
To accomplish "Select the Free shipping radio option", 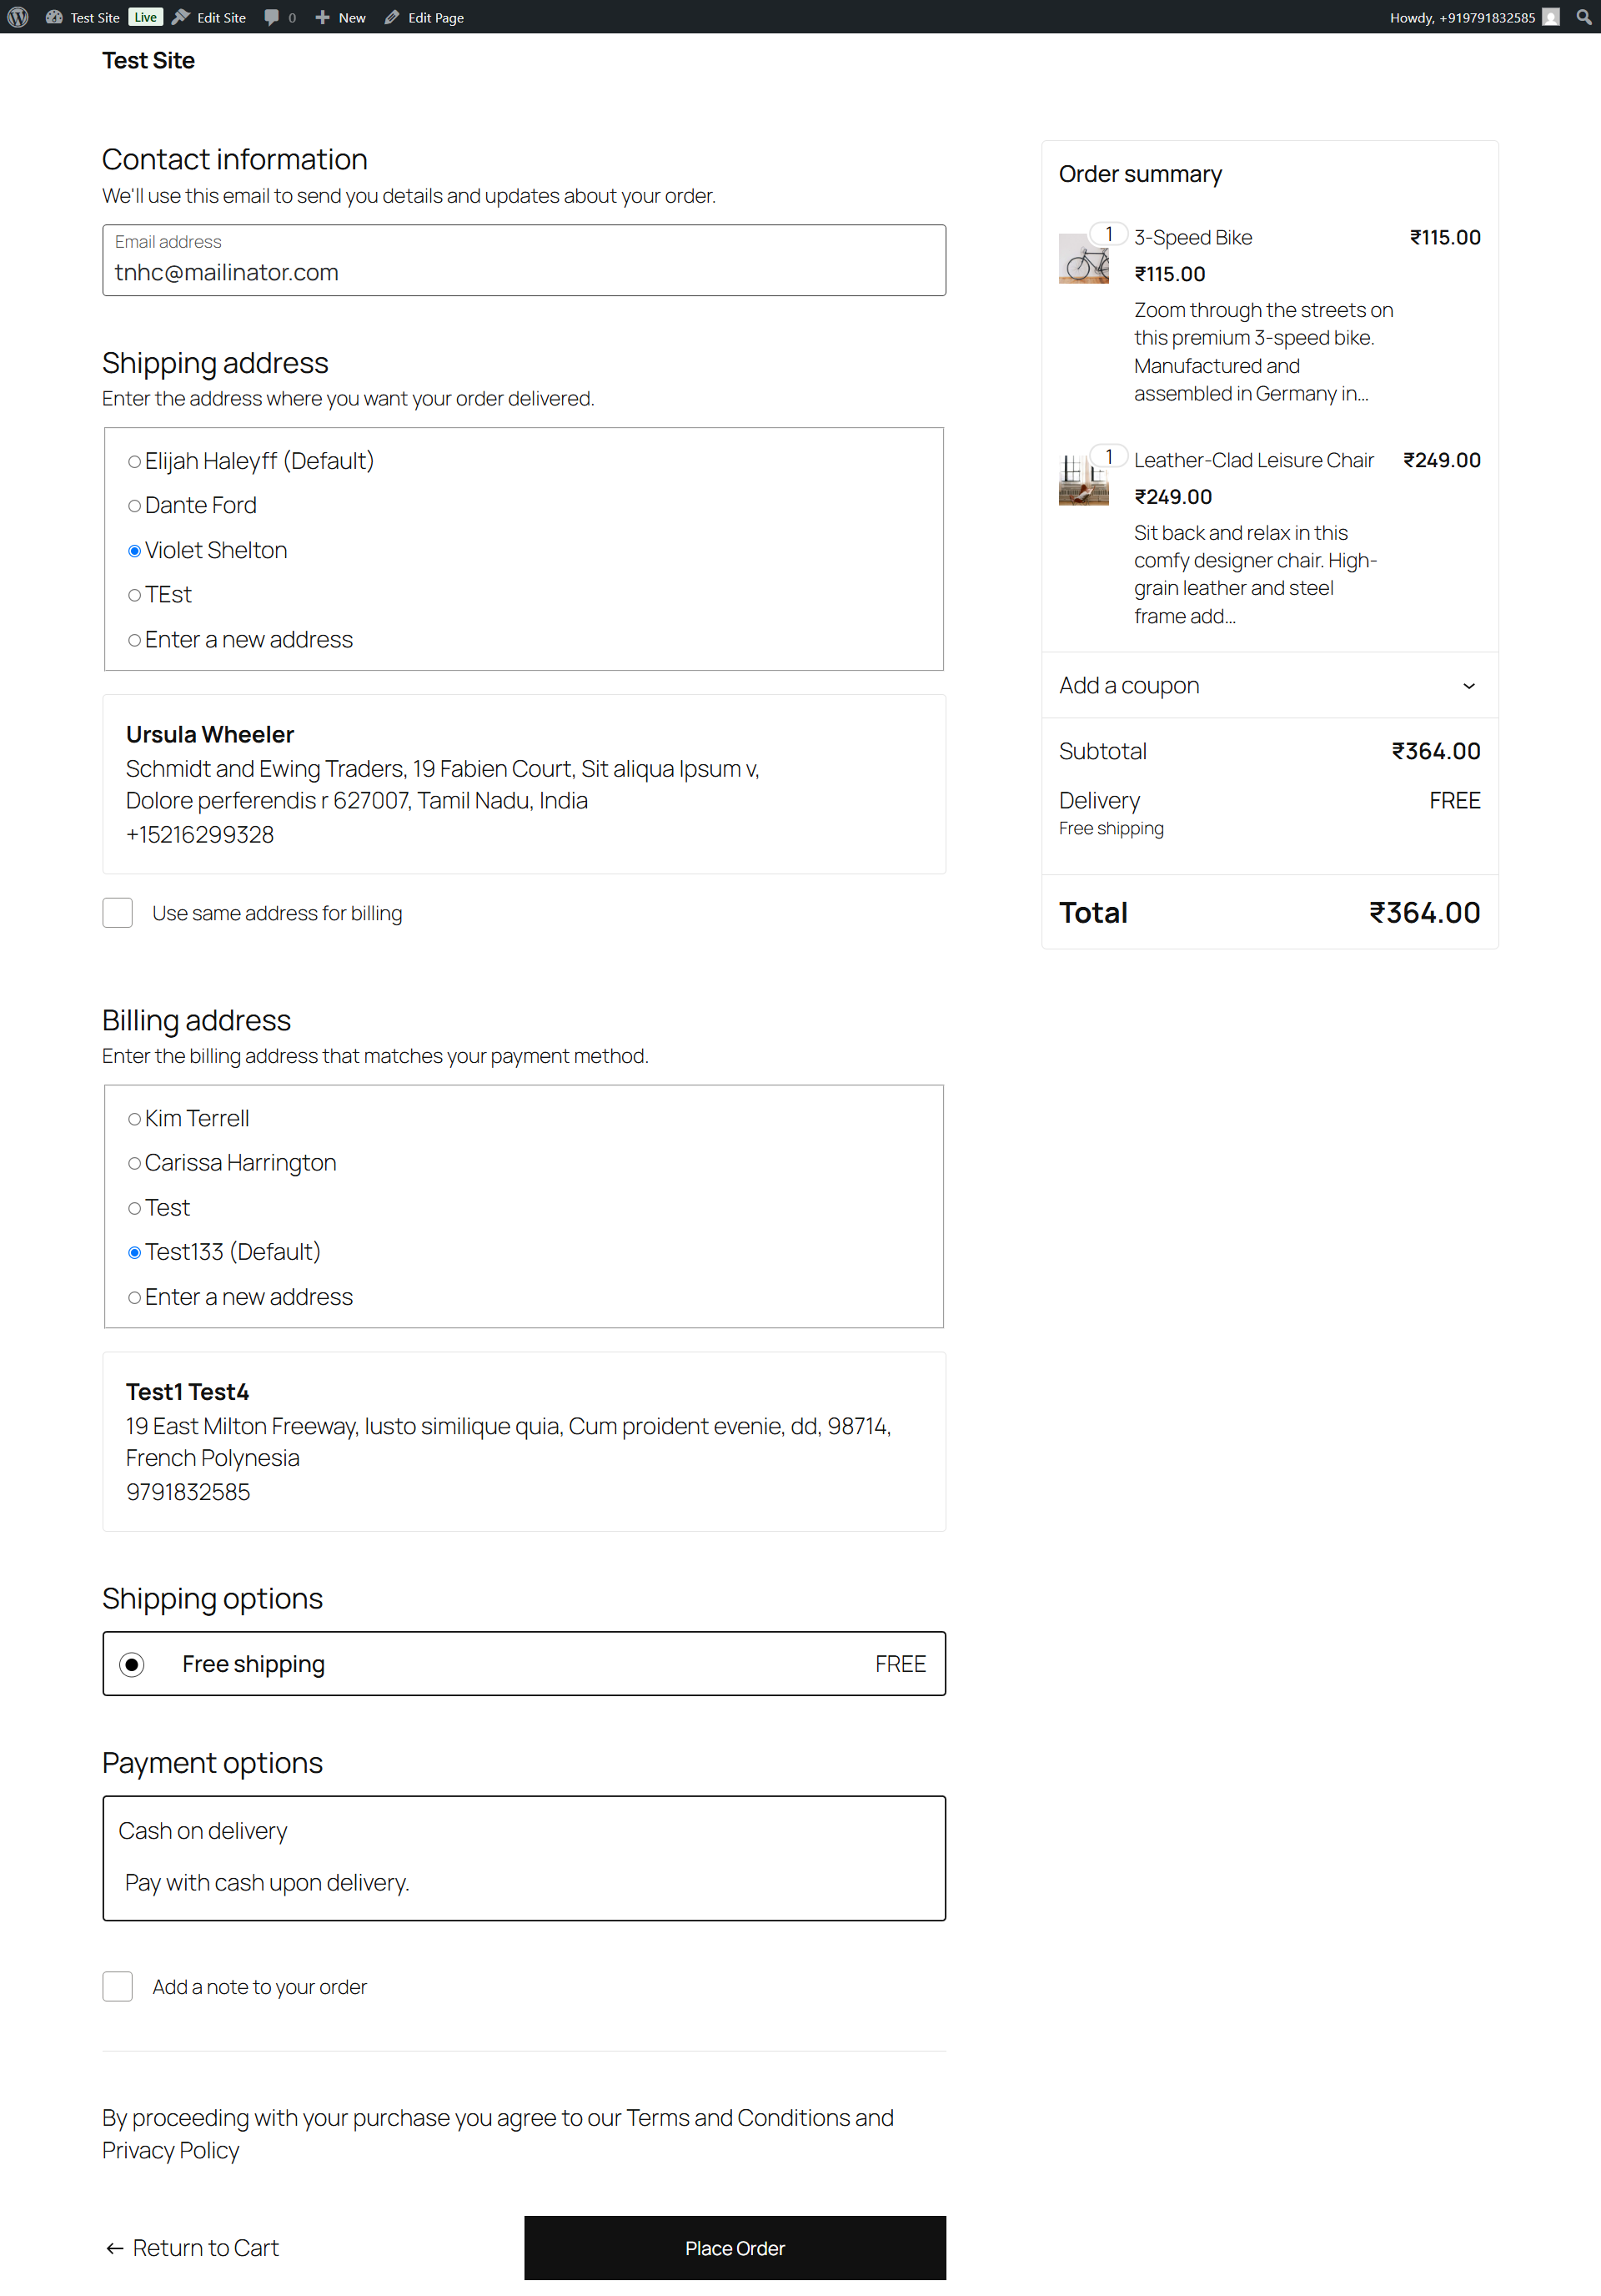I will coord(132,1664).
